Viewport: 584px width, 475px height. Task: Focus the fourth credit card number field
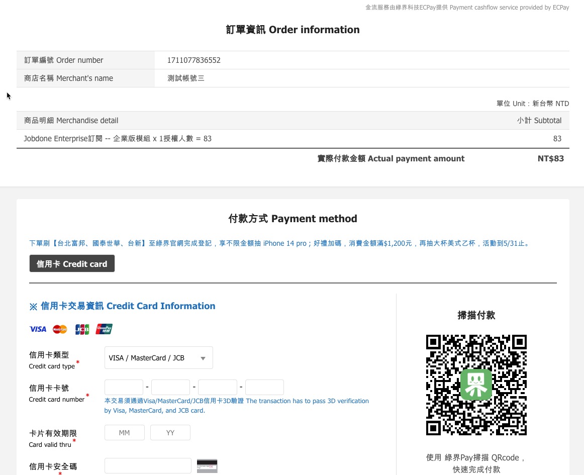coord(264,387)
